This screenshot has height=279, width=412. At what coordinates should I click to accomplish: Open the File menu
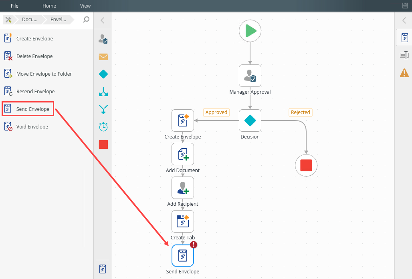pos(15,6)
